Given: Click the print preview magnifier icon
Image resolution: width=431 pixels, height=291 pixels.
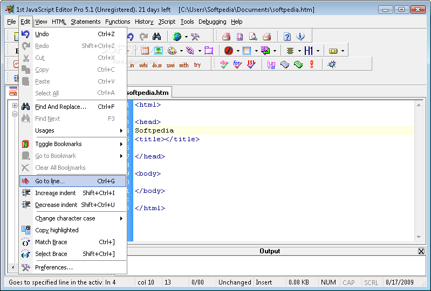Looking at the screenshot, I should pyautogui.click(x=253, y=36).
